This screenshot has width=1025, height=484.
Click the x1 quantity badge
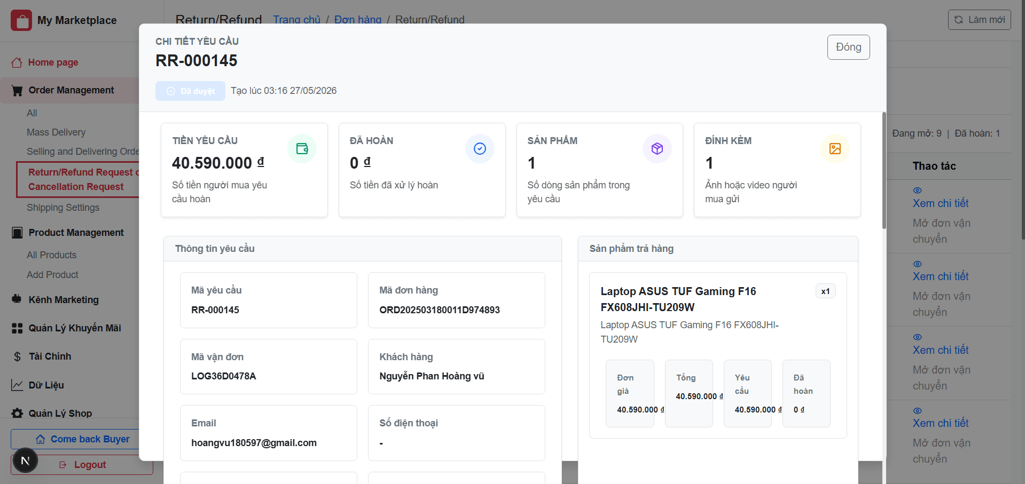pyautogui.click(x=825, y=291)
